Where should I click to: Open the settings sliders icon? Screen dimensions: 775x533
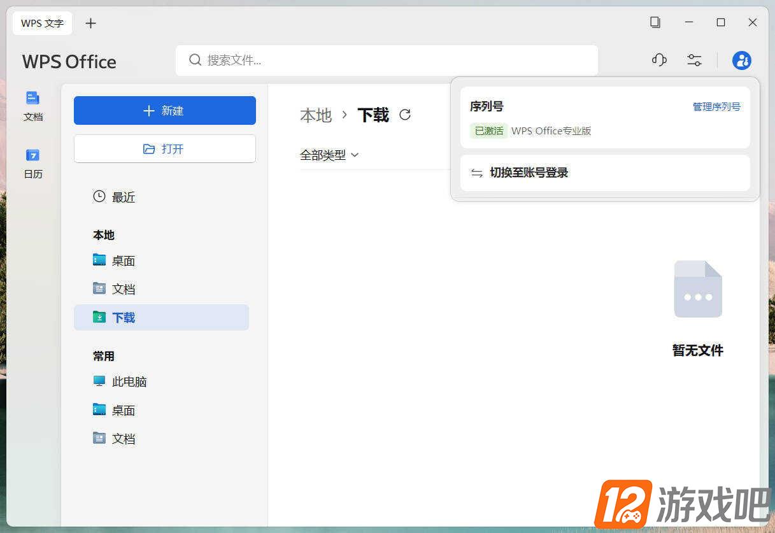[x=694, y=60]
